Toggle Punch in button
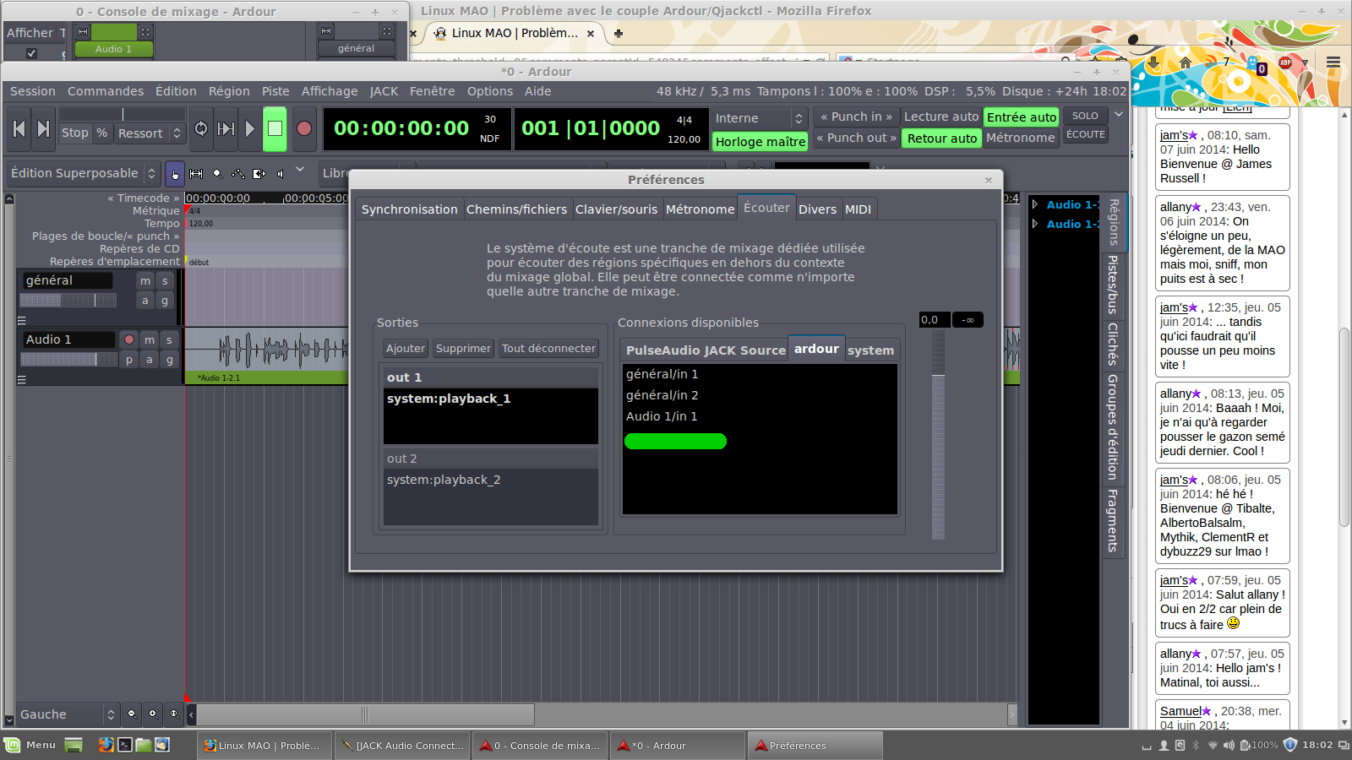The height and width of the screenshot is (760, 1352). click(857, 117)
